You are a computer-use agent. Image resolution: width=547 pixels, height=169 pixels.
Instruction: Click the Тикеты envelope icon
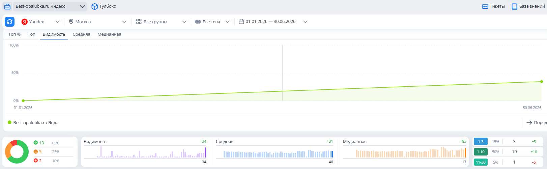tap(485, 6)
